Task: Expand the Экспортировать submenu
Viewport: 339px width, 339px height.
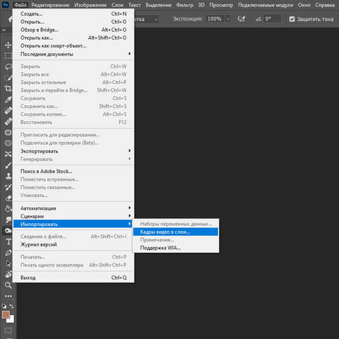Action: pyautogui.click(x=73, y=151)
